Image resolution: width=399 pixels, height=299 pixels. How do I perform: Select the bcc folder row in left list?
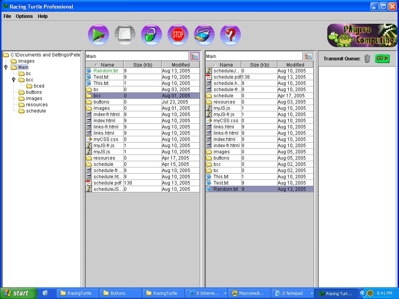tap(143, 96)
